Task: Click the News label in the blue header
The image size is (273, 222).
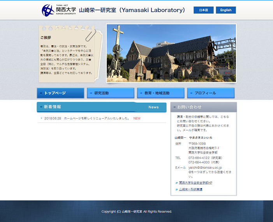Action: click(153, 107)
